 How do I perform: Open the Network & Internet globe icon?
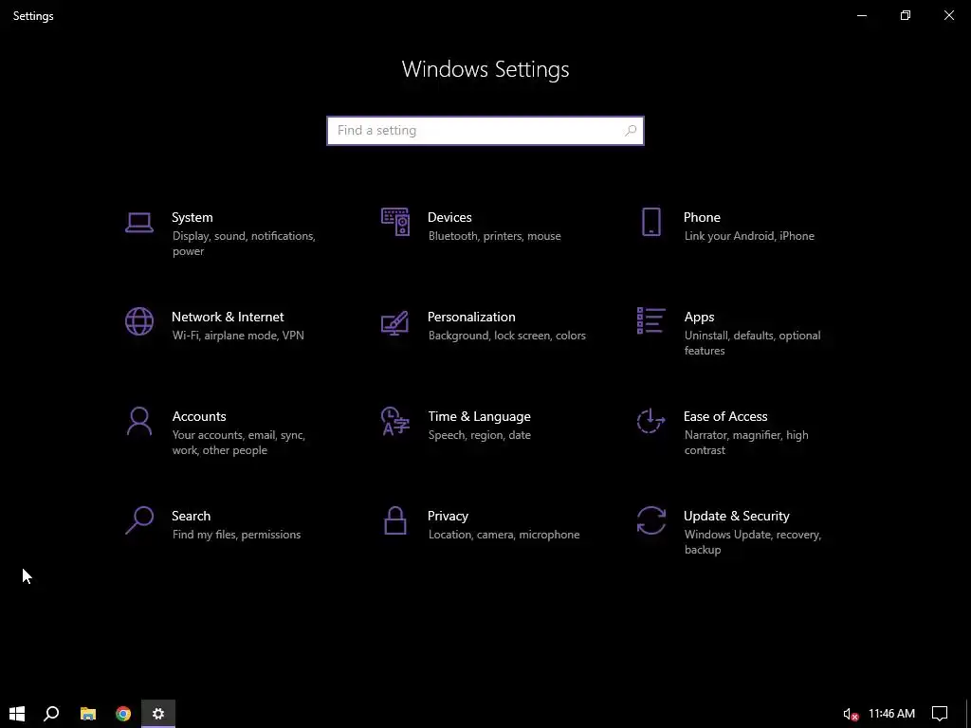(139, 321)
